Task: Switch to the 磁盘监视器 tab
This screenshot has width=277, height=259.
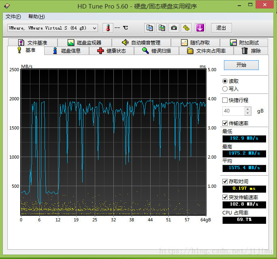Action: click(85, 42)
